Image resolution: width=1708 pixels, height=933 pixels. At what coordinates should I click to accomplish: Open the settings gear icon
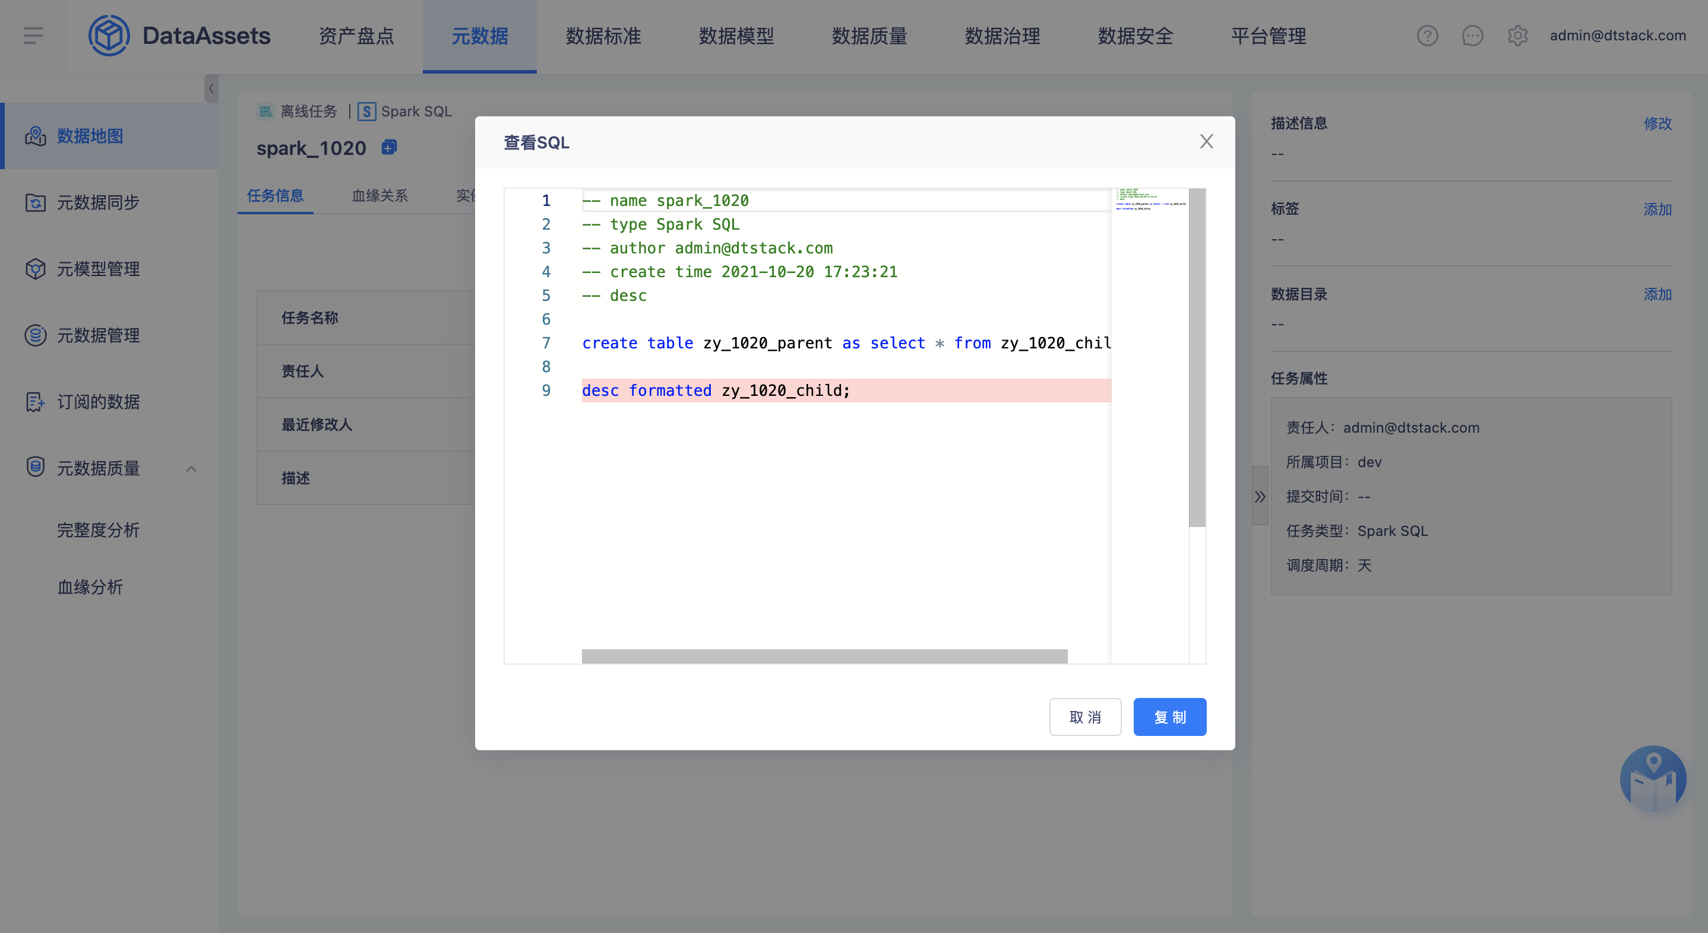(x=1517, y=35)
